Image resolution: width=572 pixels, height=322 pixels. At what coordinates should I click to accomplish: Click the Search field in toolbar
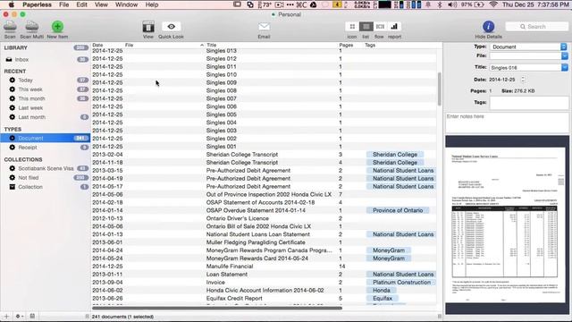(x=536, y=27)
